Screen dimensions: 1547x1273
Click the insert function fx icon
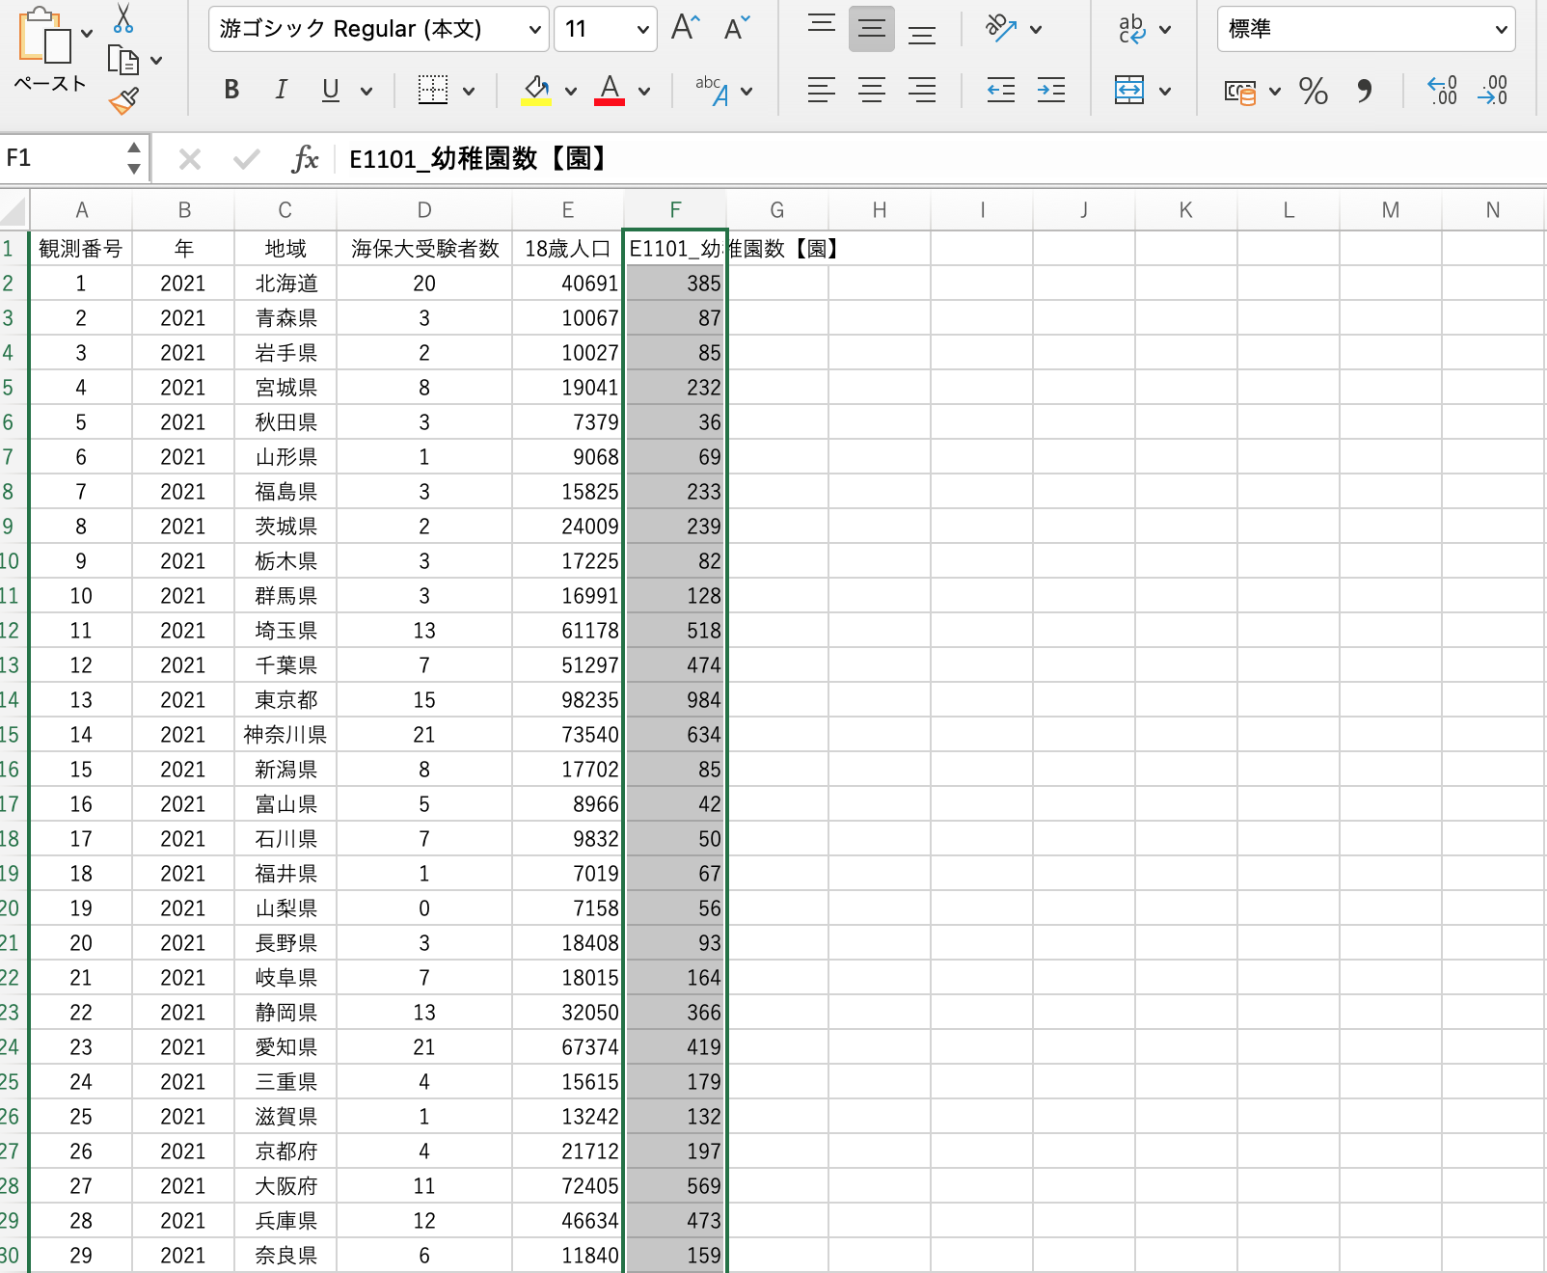305,159
